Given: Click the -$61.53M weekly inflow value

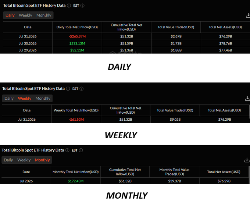Looking at the screenshot, I should point(76,120).
